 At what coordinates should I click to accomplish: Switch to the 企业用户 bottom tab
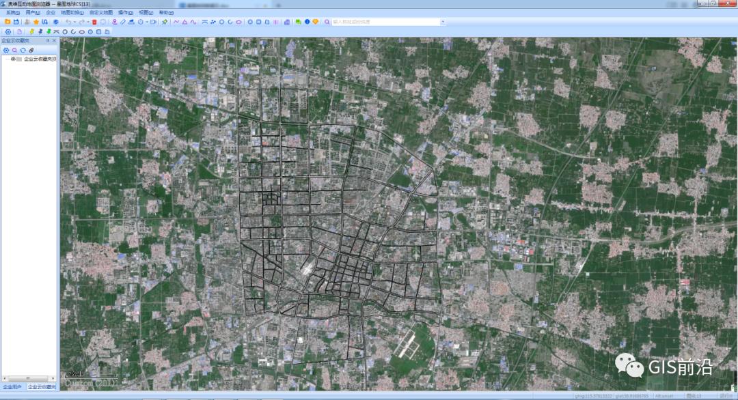(12, 387)
